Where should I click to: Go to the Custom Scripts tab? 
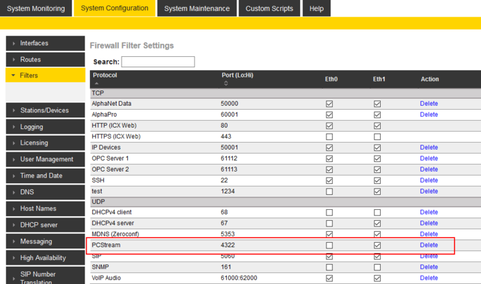click(x=269, y=9)
